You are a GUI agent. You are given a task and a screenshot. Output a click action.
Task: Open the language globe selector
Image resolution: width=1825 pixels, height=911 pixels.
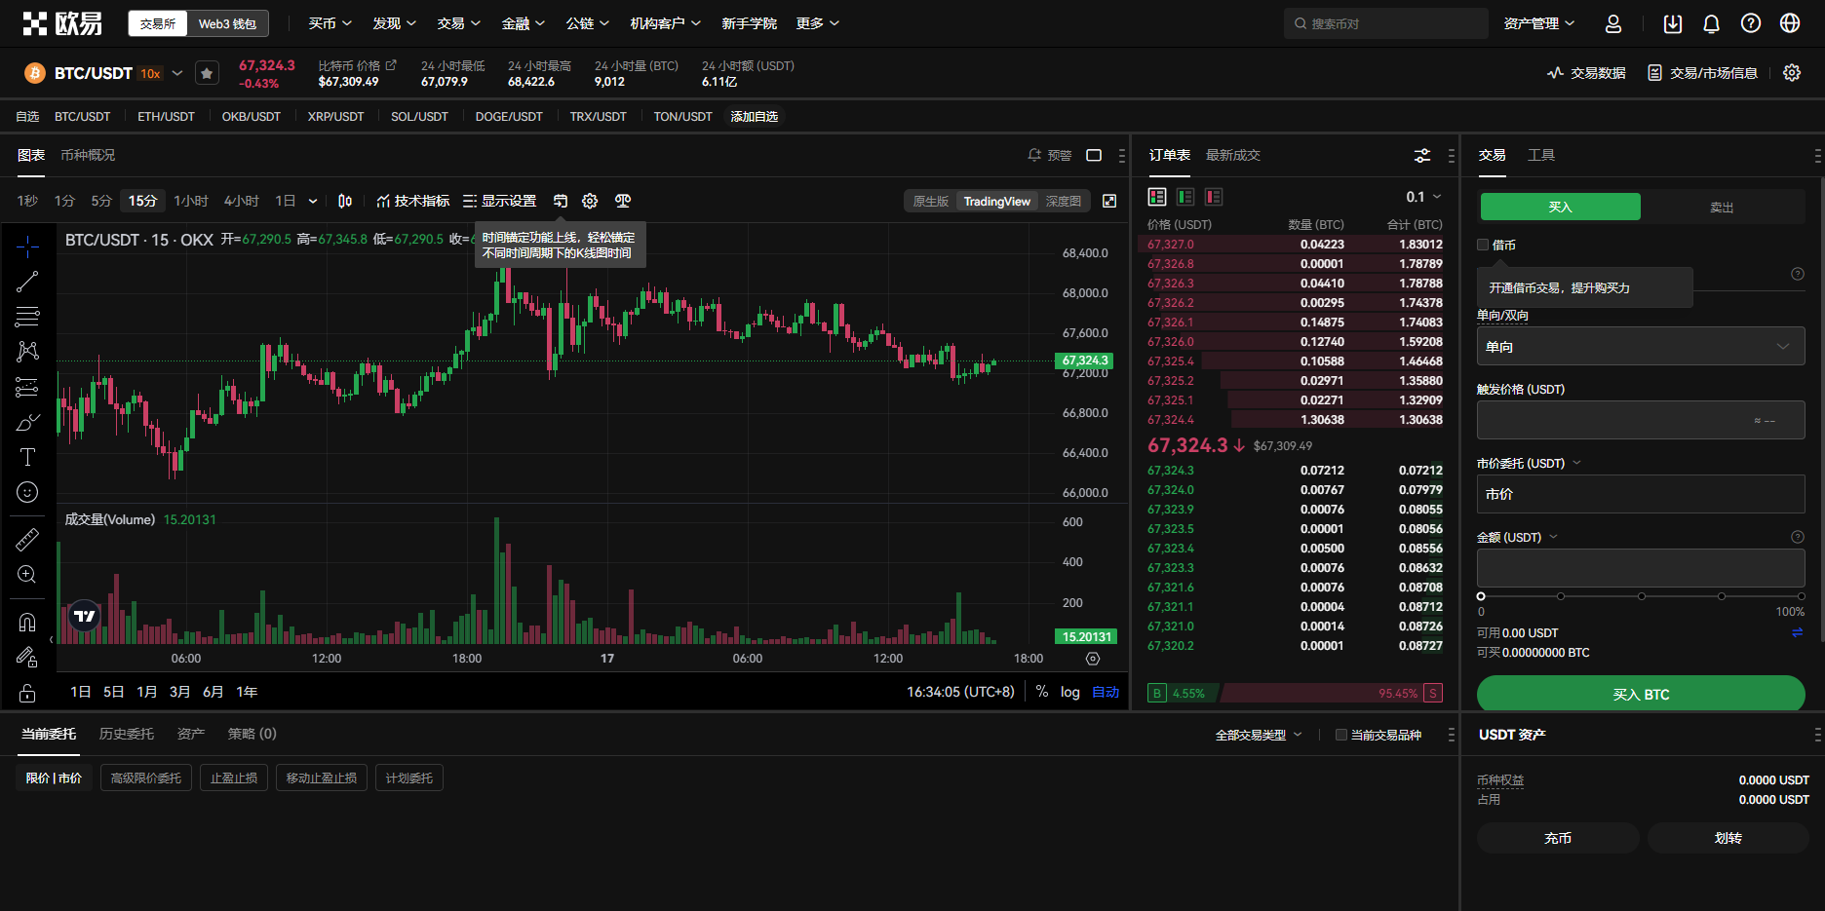tap(1790, 23)
